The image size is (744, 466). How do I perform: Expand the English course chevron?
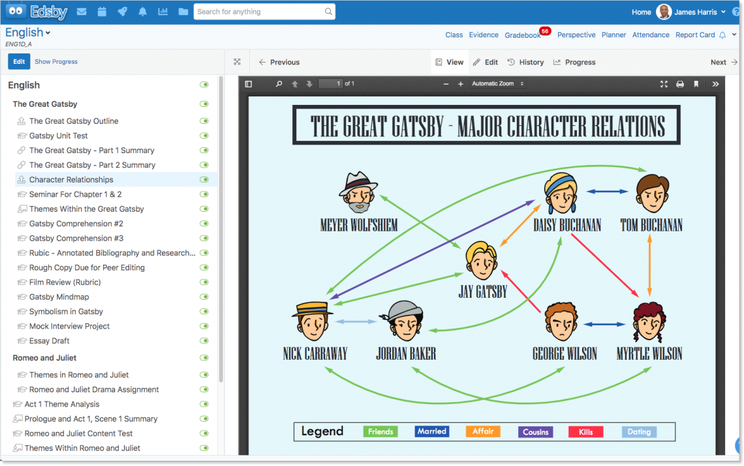point(48,33)
